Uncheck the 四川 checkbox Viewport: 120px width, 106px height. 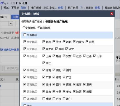[x=54, y=84]
